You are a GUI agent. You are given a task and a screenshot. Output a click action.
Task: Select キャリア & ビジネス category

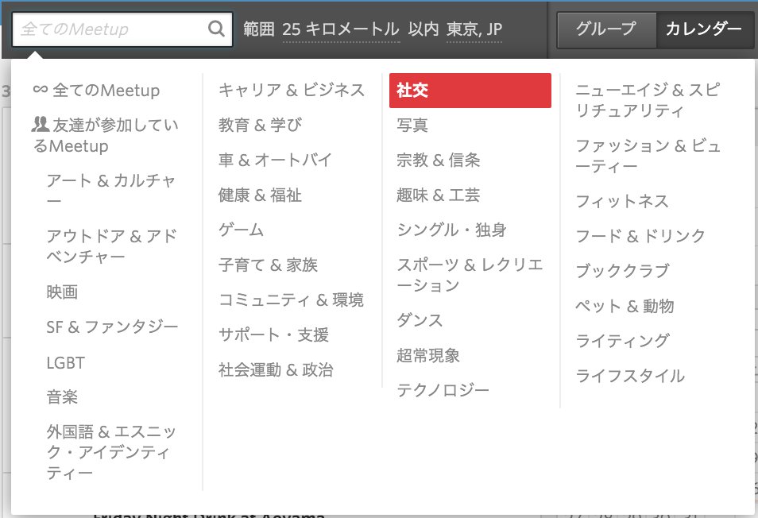(x=292, y=90)
